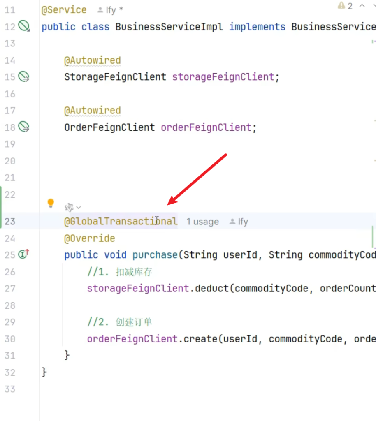Open the yellow light bulb quick-fix icon
Screen dimensions: 376x421
click(x=51, y=203)
